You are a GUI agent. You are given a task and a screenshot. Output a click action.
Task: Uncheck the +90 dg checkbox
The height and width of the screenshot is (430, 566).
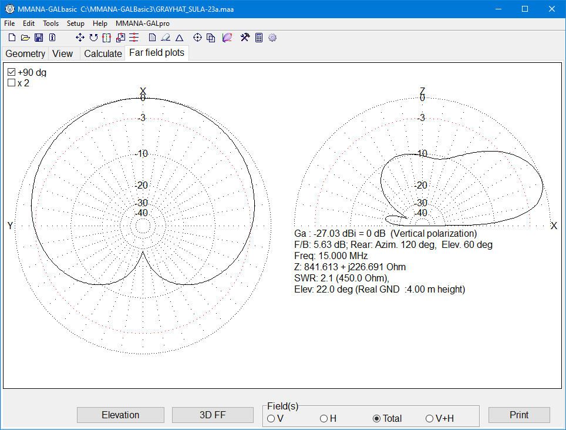tap(11, 72)
